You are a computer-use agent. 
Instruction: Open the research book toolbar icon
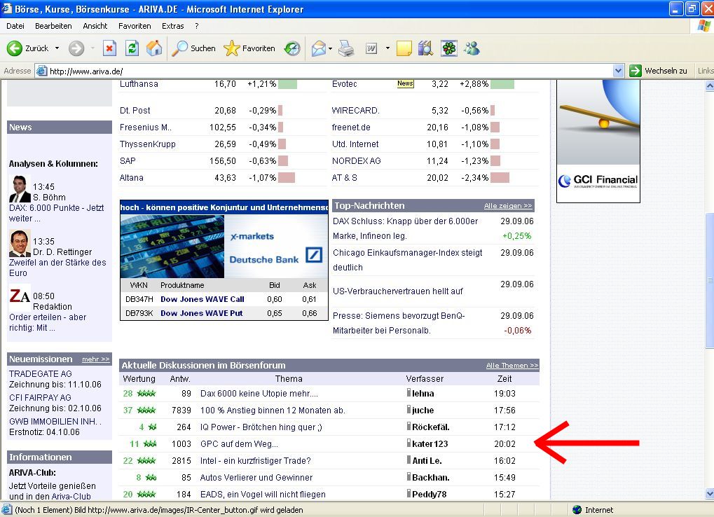click(x=425, y=48)
